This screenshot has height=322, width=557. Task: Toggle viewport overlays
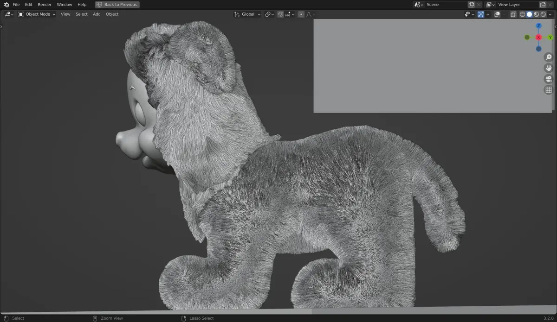point(497,14)
